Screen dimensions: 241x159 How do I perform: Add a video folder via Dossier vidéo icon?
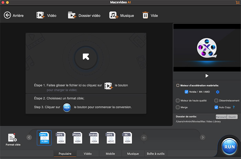tap(72, 15)
